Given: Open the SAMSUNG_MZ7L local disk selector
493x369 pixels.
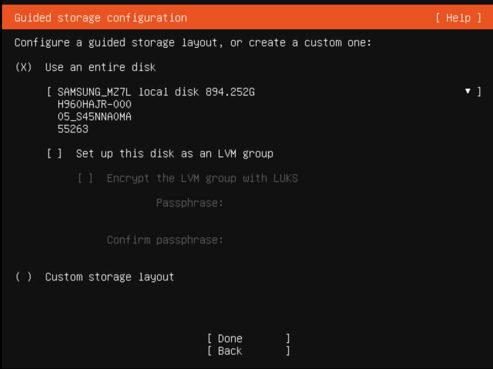Looking at the screenshot, I should pos(264,110).
